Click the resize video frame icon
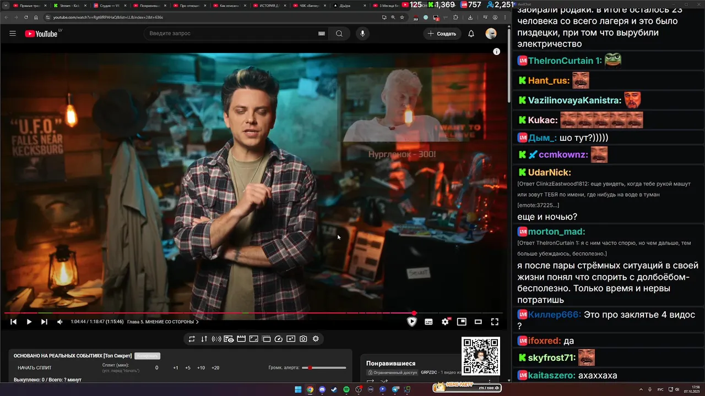This screenshot has height=396, width=705. pos(253,339)
